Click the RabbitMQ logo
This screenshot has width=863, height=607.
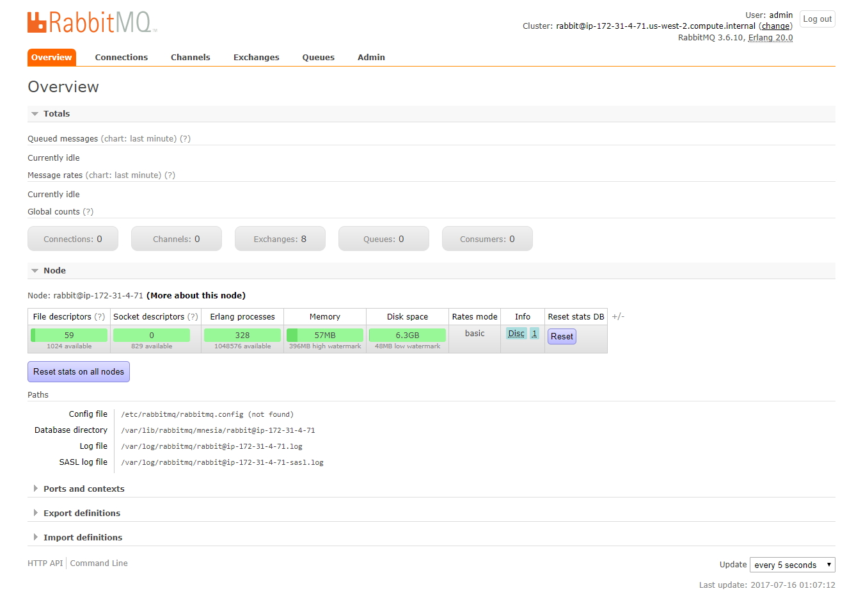click(x=91, y=23)
